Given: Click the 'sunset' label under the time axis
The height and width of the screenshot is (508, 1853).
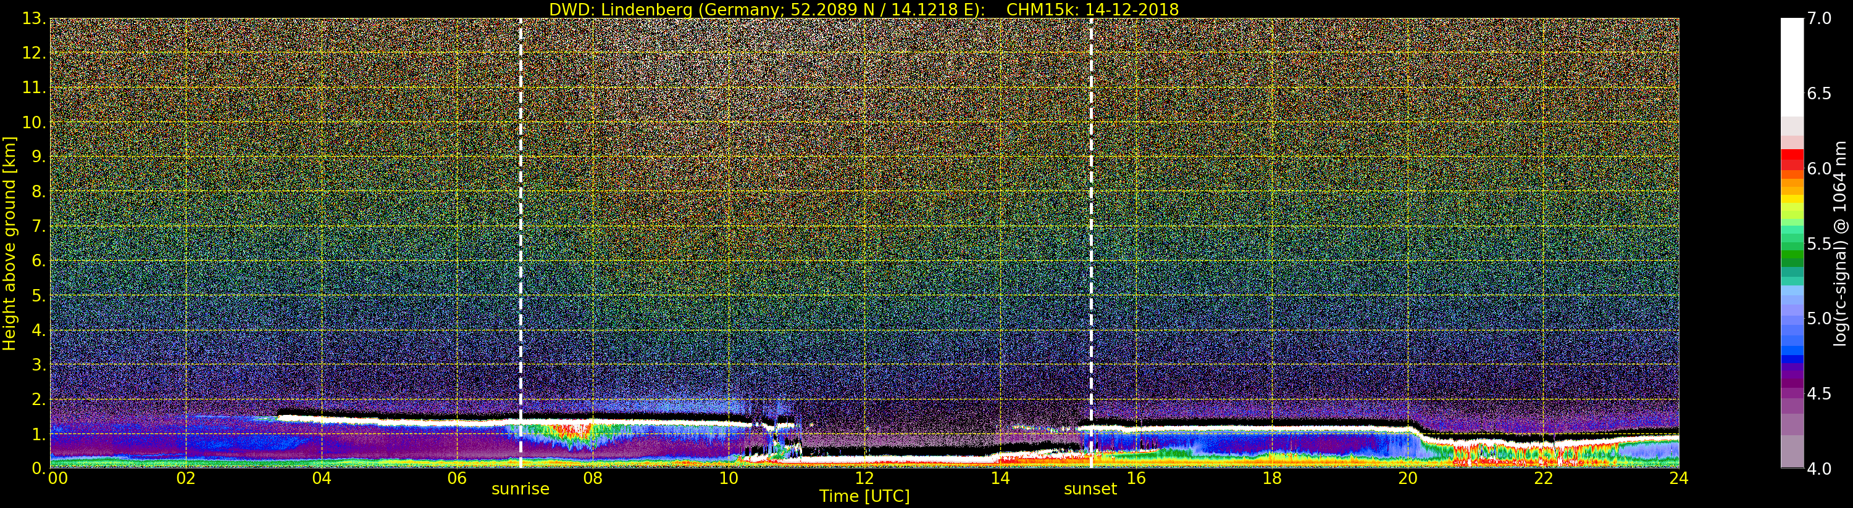Looking at the screenshot, I should pyautogui.click(x=1090, y=490).
